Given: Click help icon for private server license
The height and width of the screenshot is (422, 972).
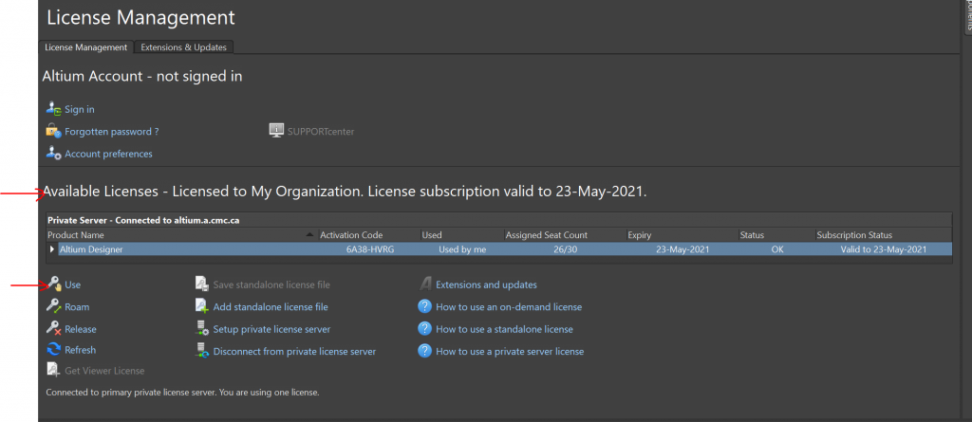Looking at the screenshot, I should 424,351.
